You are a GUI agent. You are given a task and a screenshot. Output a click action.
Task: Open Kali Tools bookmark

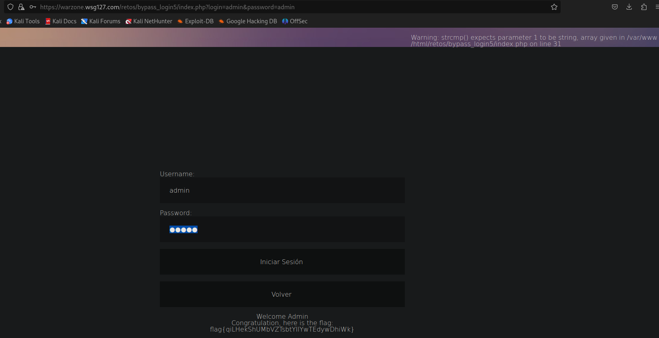click(23, 21)
